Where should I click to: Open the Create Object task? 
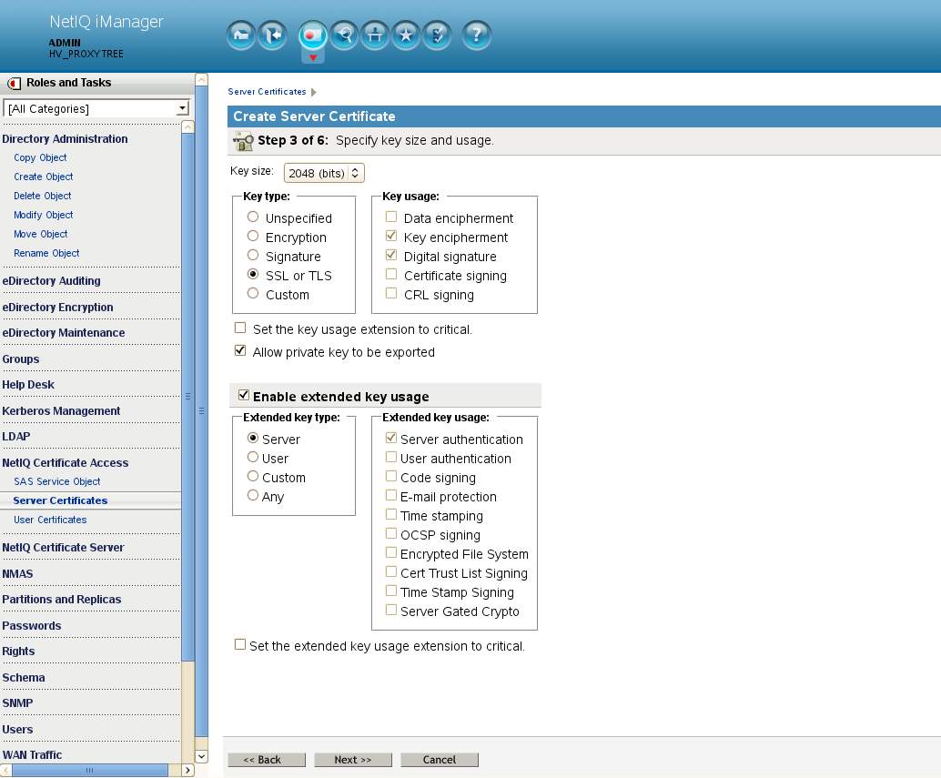click(x=43, y=177)
